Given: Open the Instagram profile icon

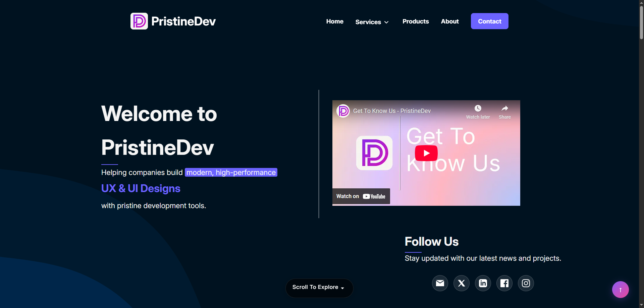Looking at the screenshot, I should 526,283.
